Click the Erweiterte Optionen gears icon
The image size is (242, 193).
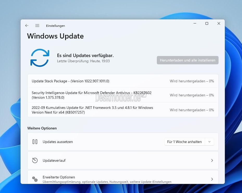(35, 179)
